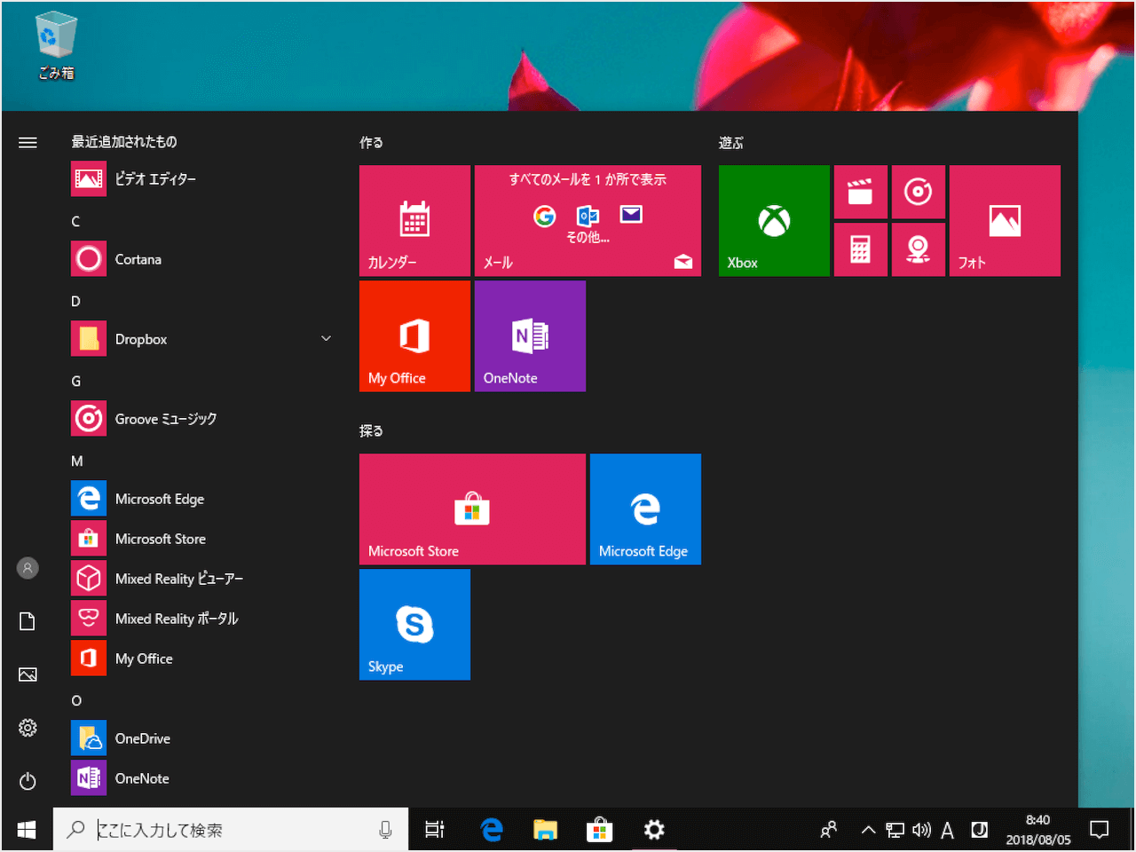Open File Explorer from the taskbar

(x=545, y=830)
